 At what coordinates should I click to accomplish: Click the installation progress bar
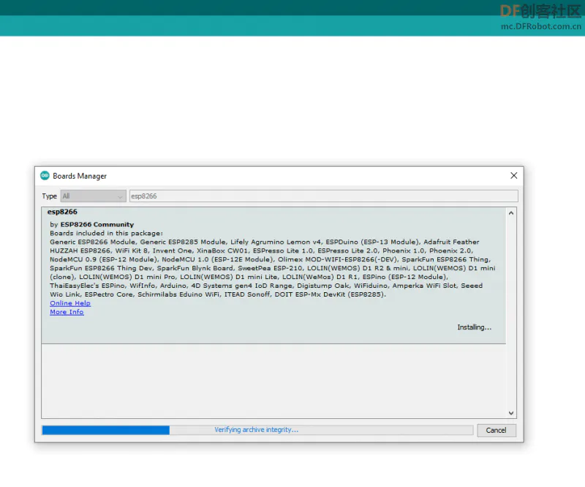pyautogui.click(x=257, y=430)
